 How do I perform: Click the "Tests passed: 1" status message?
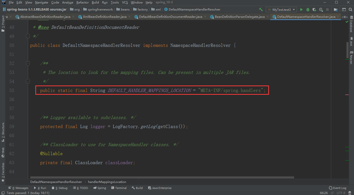28,193
